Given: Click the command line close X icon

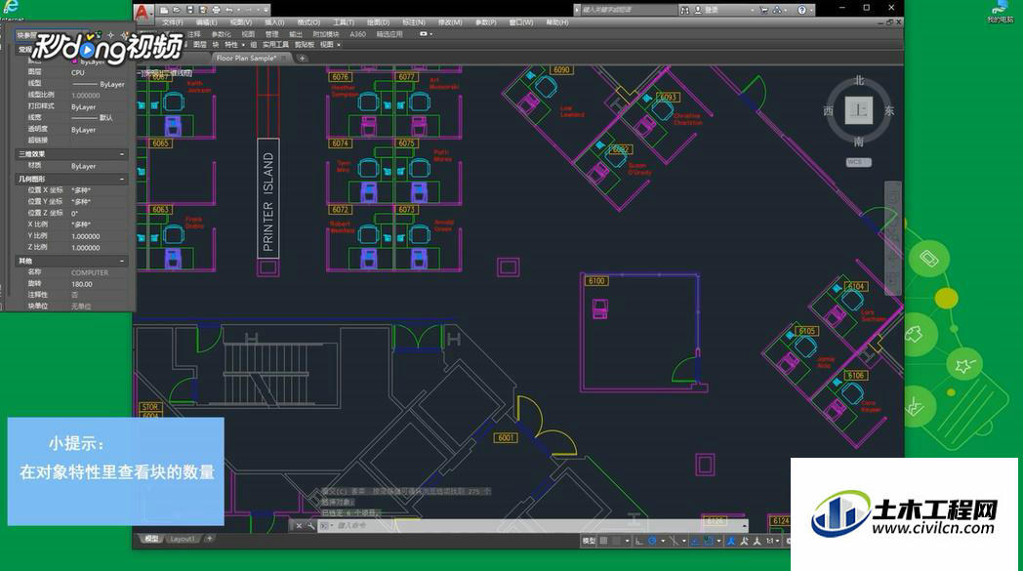Looking at the screenshot, I should coord(299,525).
